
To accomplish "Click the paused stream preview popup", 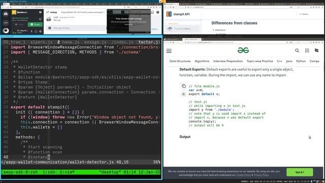I will click(x=128, y=21).
